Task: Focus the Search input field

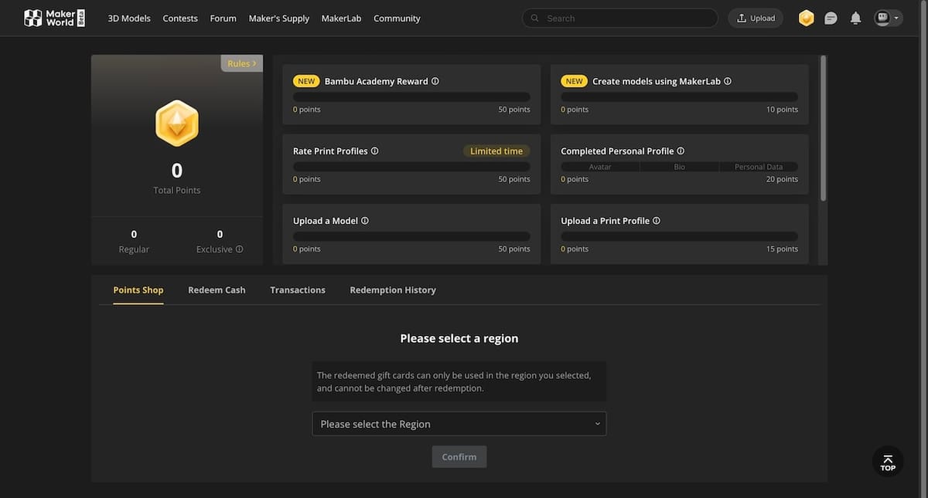Action: click(620, 18)
